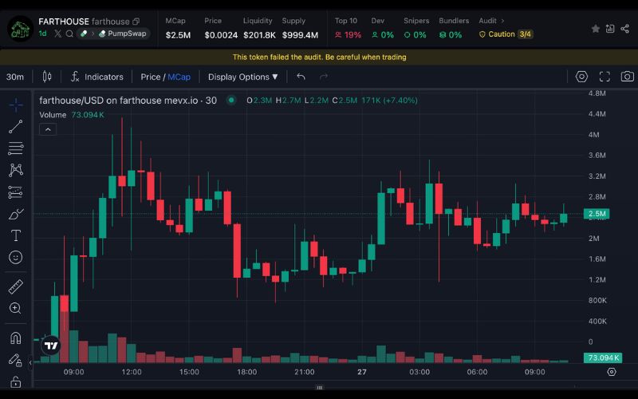The image size is (638, 399).
Task: Click the 2.5M current price label
Action: click(596, 214)
